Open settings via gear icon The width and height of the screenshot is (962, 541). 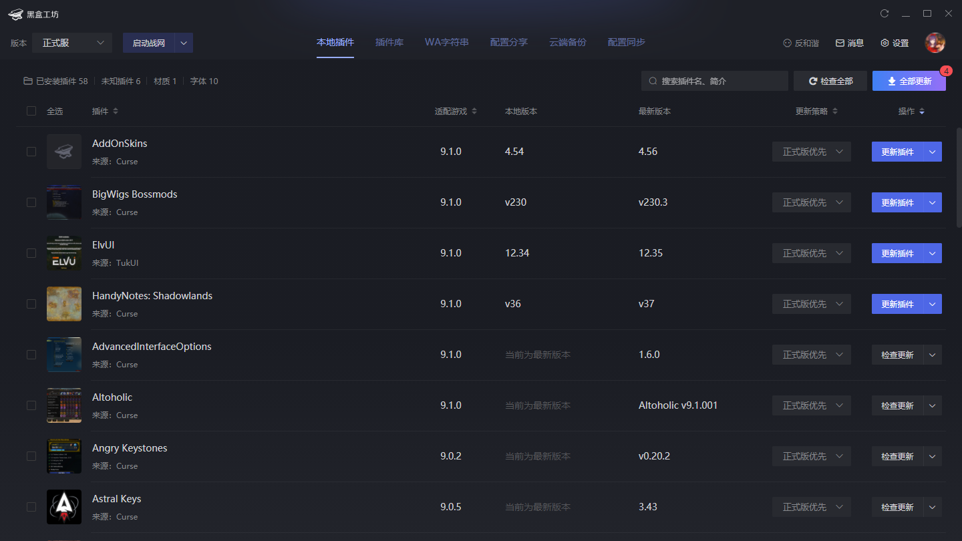[x=885, y=43]
